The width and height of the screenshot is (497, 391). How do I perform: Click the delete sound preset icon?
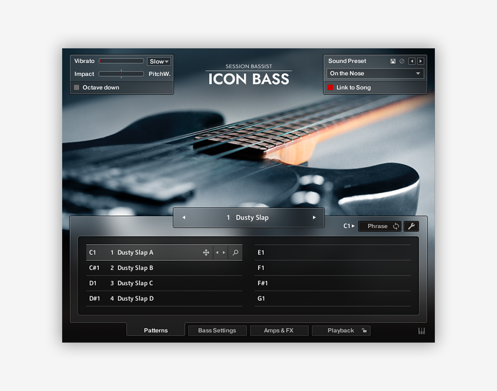402,61
